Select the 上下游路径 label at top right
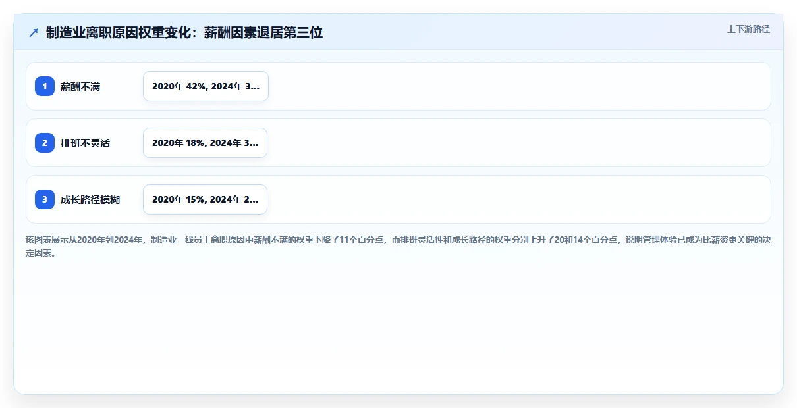The width and height of the screenshot is (797, 408). (748, 29)
